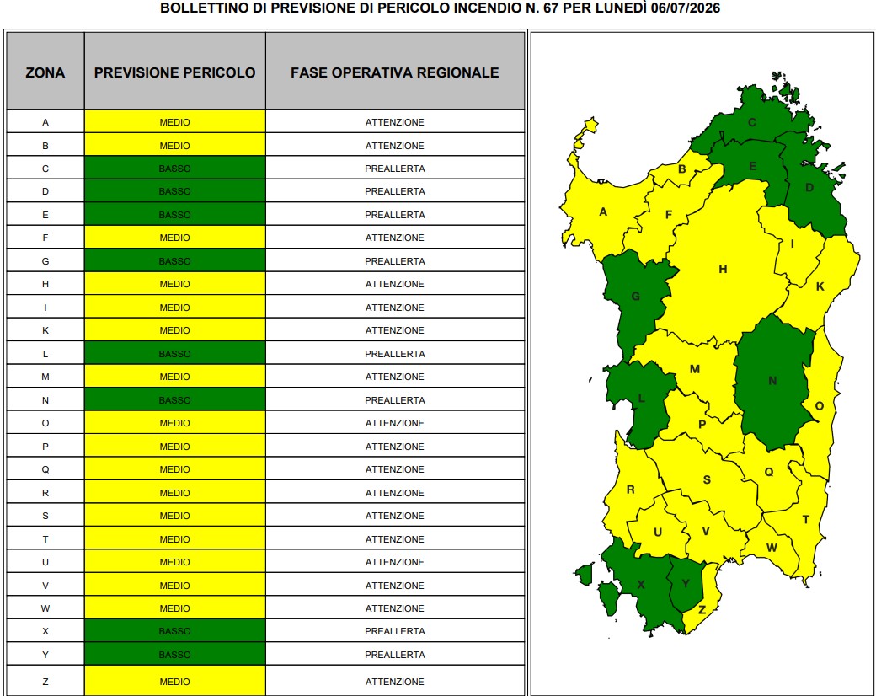This screenshot has height=696, width=876.
Task: Click green zone L on the map
Action: click(641, 399)
